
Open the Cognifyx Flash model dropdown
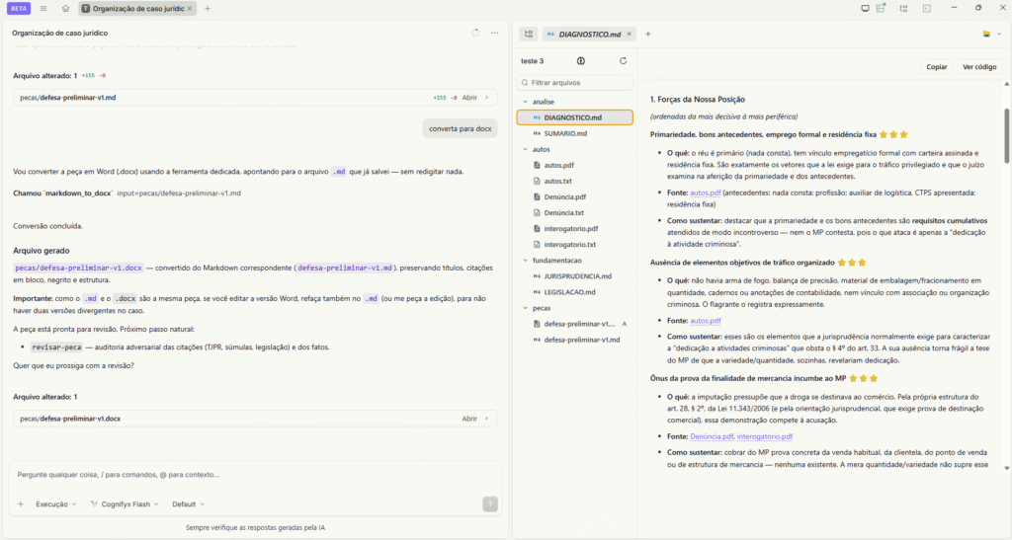pos(125,503)
